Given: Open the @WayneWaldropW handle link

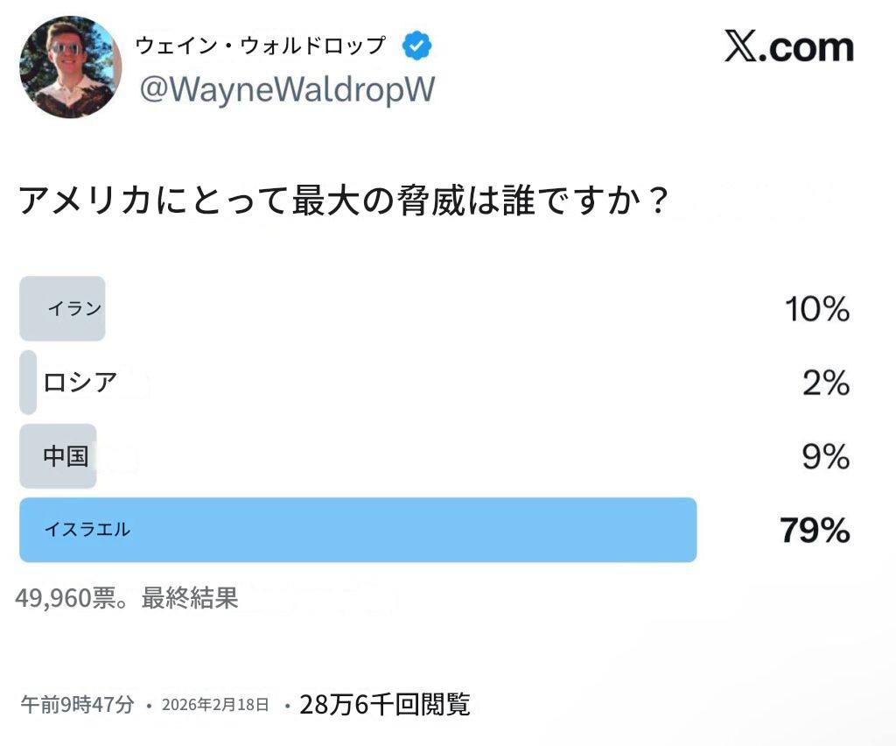Looking at the screenshot, I should tap(286, 90).
